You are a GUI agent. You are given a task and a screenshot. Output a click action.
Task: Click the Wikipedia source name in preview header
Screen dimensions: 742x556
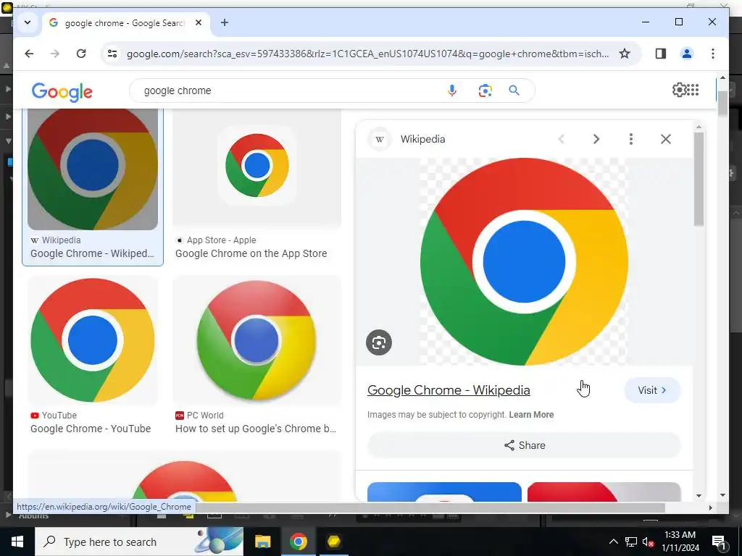click(x=422, y=139)
